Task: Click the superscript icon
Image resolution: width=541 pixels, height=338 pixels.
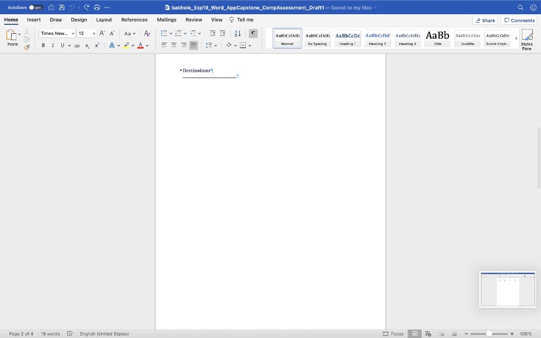Action: (97, 45)
